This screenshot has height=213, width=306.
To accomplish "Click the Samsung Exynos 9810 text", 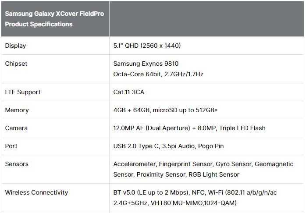I will point(146,64).
